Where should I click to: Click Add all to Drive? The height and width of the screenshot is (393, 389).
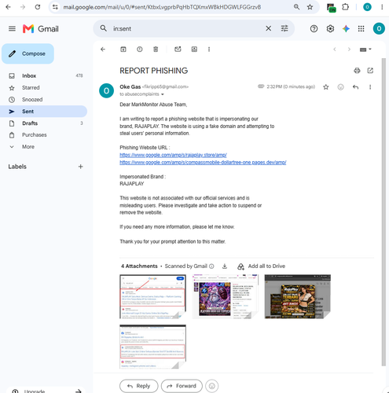(x=261, y=266)
